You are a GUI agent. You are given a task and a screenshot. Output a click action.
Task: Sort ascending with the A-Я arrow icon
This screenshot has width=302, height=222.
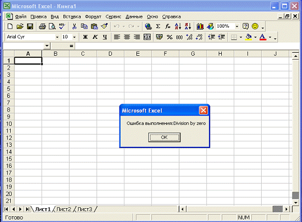tap(178, 26)
